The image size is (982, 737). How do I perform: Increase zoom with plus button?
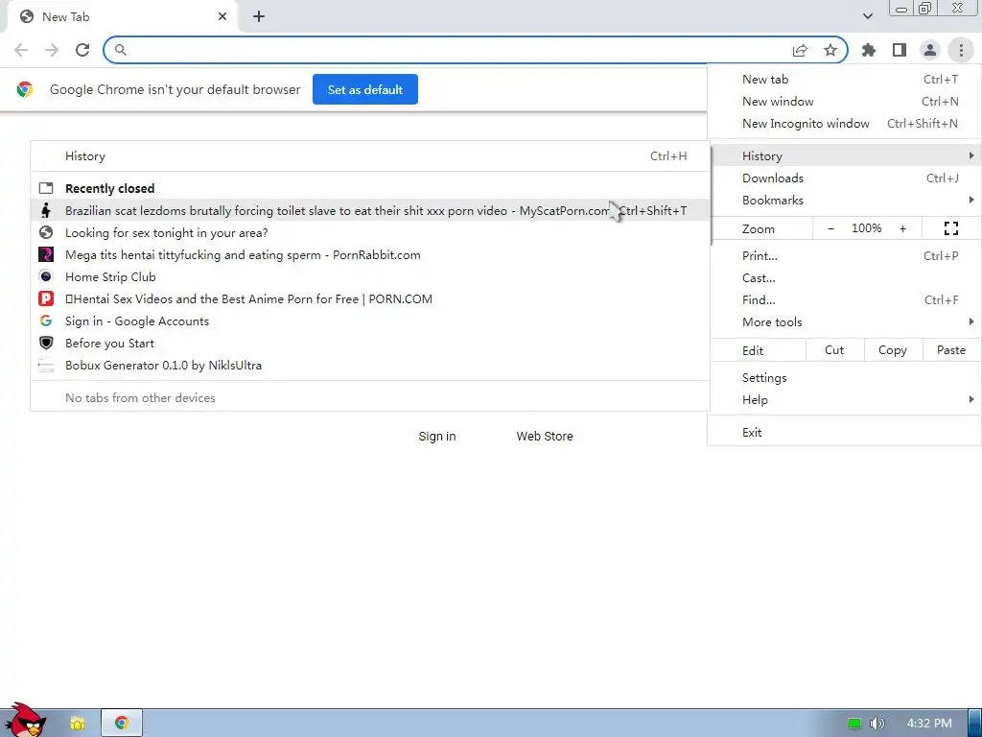click(x=902, y=228)
